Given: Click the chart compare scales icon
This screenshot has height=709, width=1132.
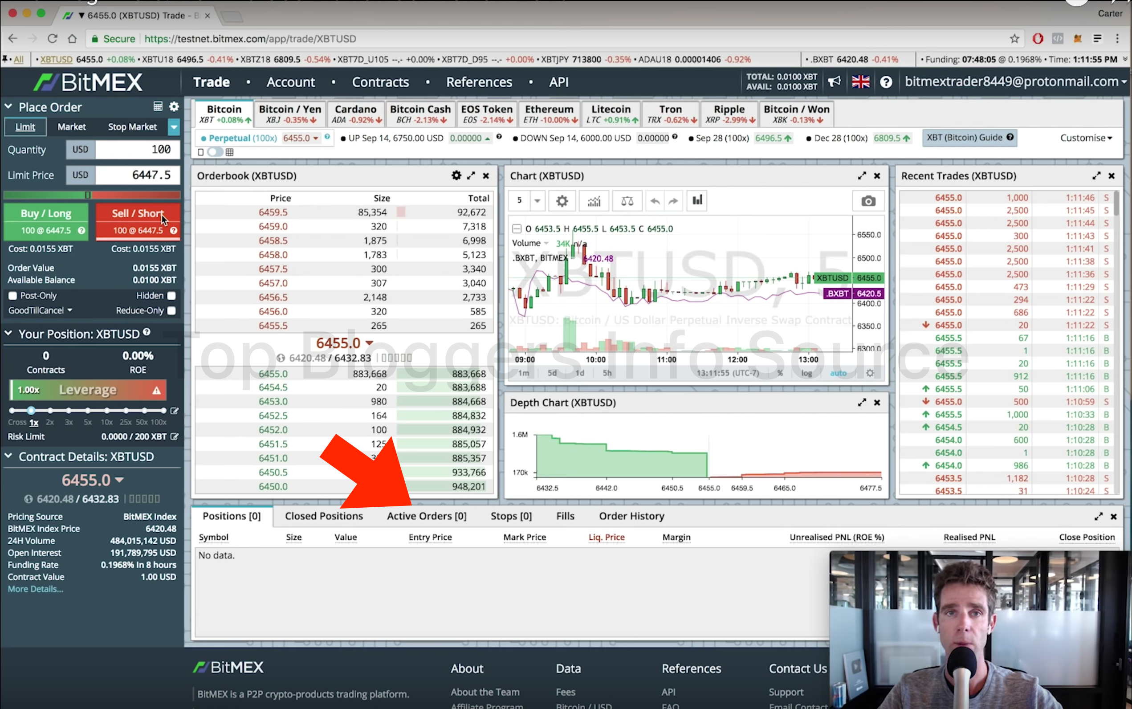Looking at the screenshot, I should tap(627, 201).
